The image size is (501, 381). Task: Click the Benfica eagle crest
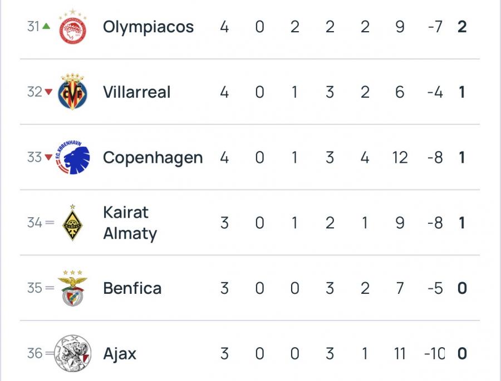[73, 288]
